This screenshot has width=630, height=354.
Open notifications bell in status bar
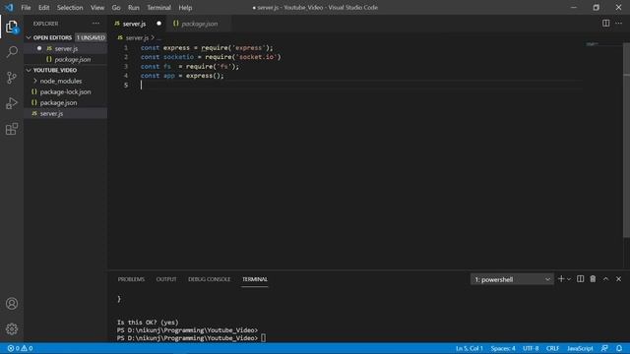point(619,348)
